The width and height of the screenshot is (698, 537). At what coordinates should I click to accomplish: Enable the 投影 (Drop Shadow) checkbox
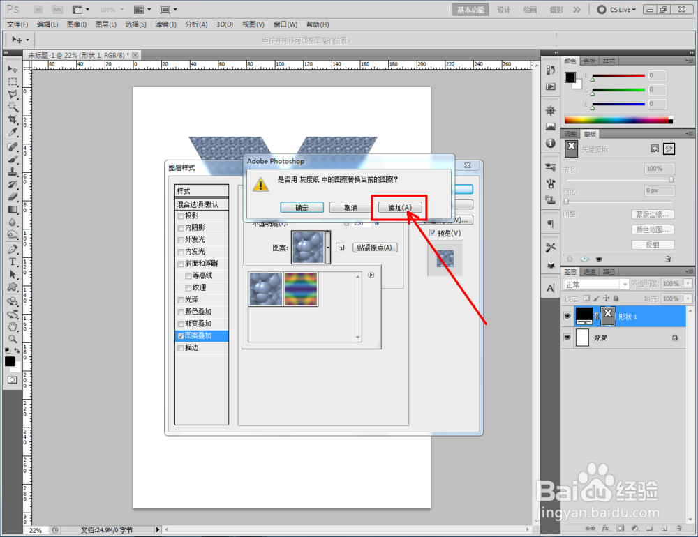(181, 216)
